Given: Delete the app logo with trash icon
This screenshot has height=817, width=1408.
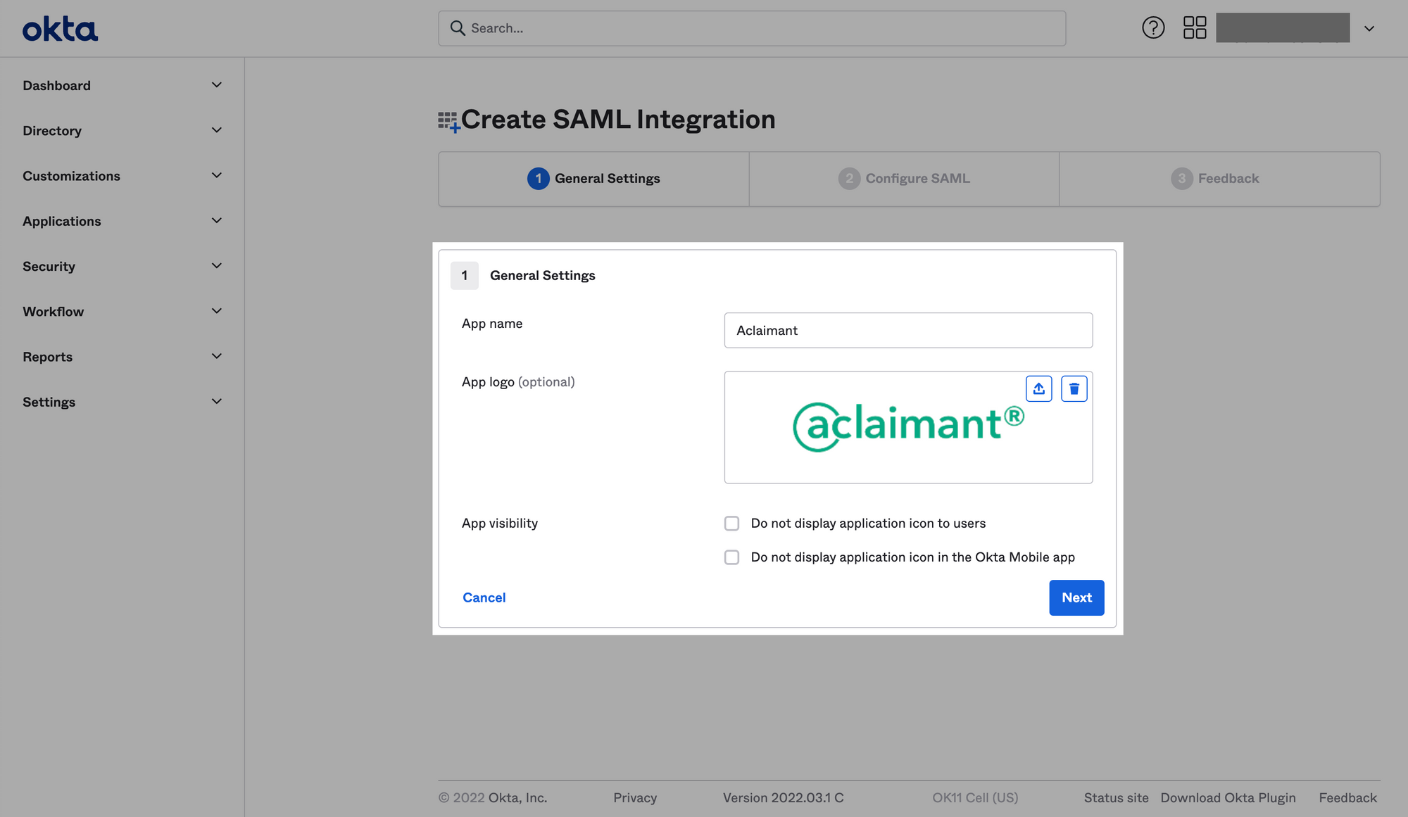Looking at the screenshot, I should 1074,388.
